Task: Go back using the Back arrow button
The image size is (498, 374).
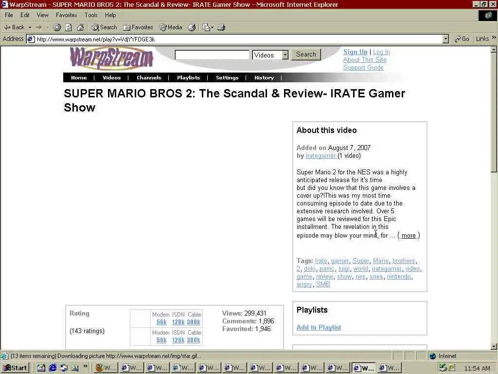Action: 14,27
